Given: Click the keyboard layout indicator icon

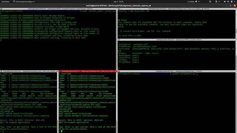Looking at the screenshot, I should click(x=210, y=1).
